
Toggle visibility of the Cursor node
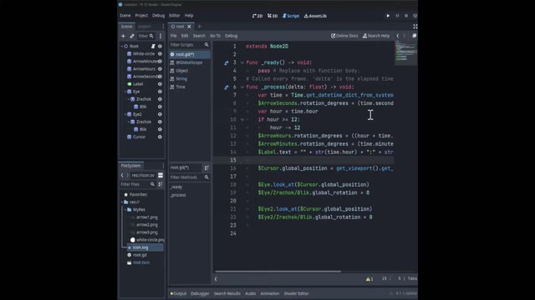(x=160, y=137)
